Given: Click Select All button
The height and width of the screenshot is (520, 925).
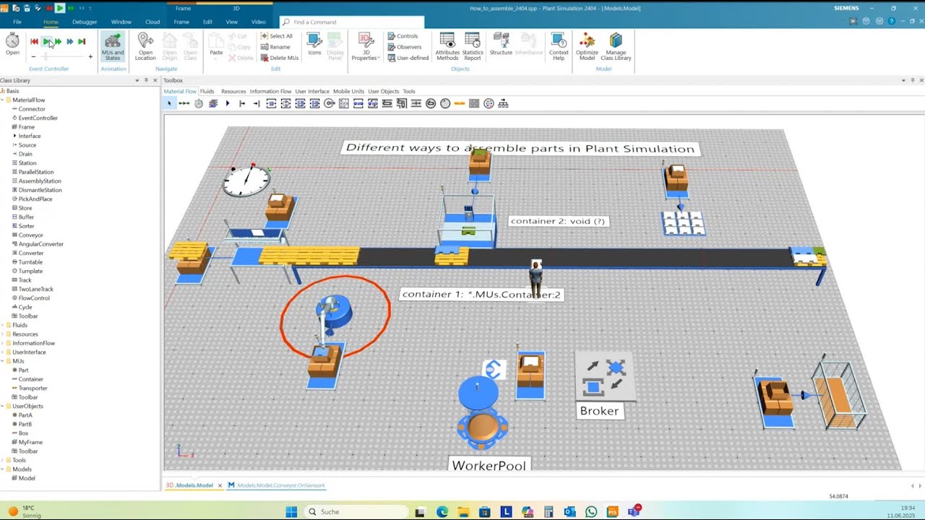Looking at the screenshot, I should 276,36.
